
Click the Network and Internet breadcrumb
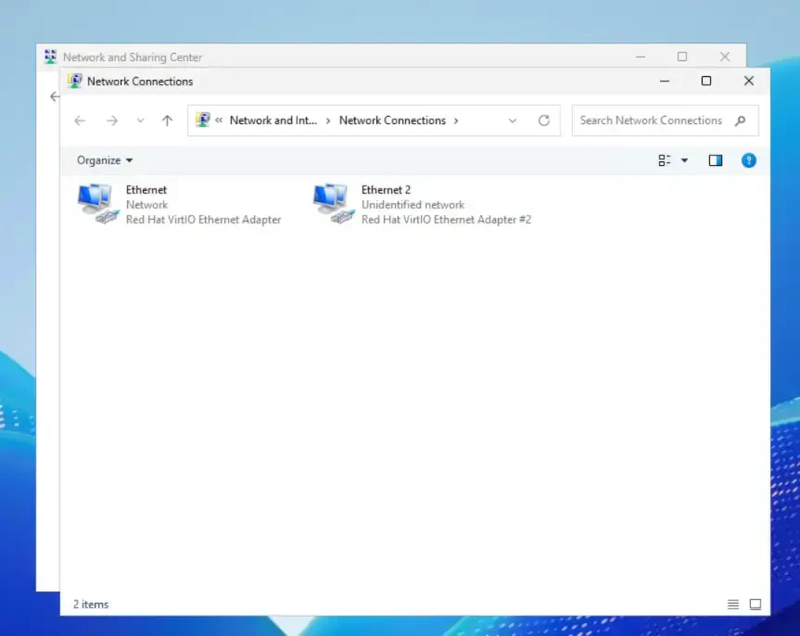click(273, 121)
